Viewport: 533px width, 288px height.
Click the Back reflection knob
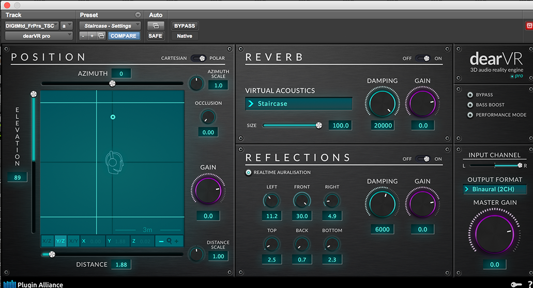click(301, 244)
